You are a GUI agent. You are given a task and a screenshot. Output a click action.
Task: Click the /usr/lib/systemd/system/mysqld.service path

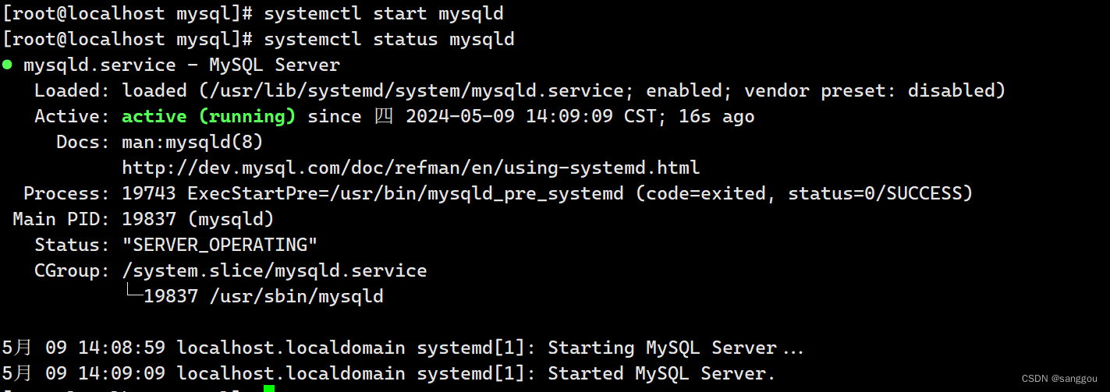(417, 90)
